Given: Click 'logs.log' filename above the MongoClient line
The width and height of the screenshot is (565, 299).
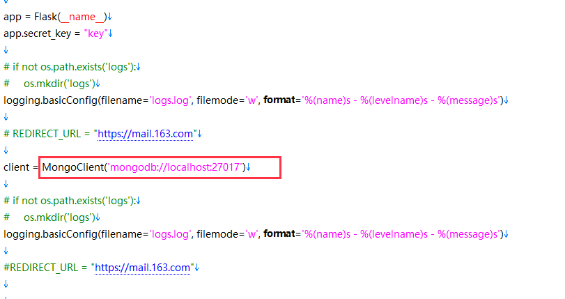Looking at the screenshot, I should [x=171, y=100].
